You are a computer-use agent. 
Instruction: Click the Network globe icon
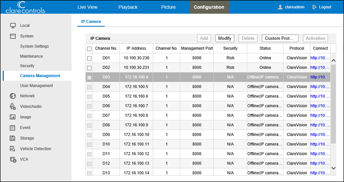[x=13, y=96]
